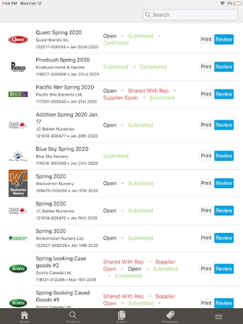Open the hamburger menu in bottom bar

tap(219, 317)
